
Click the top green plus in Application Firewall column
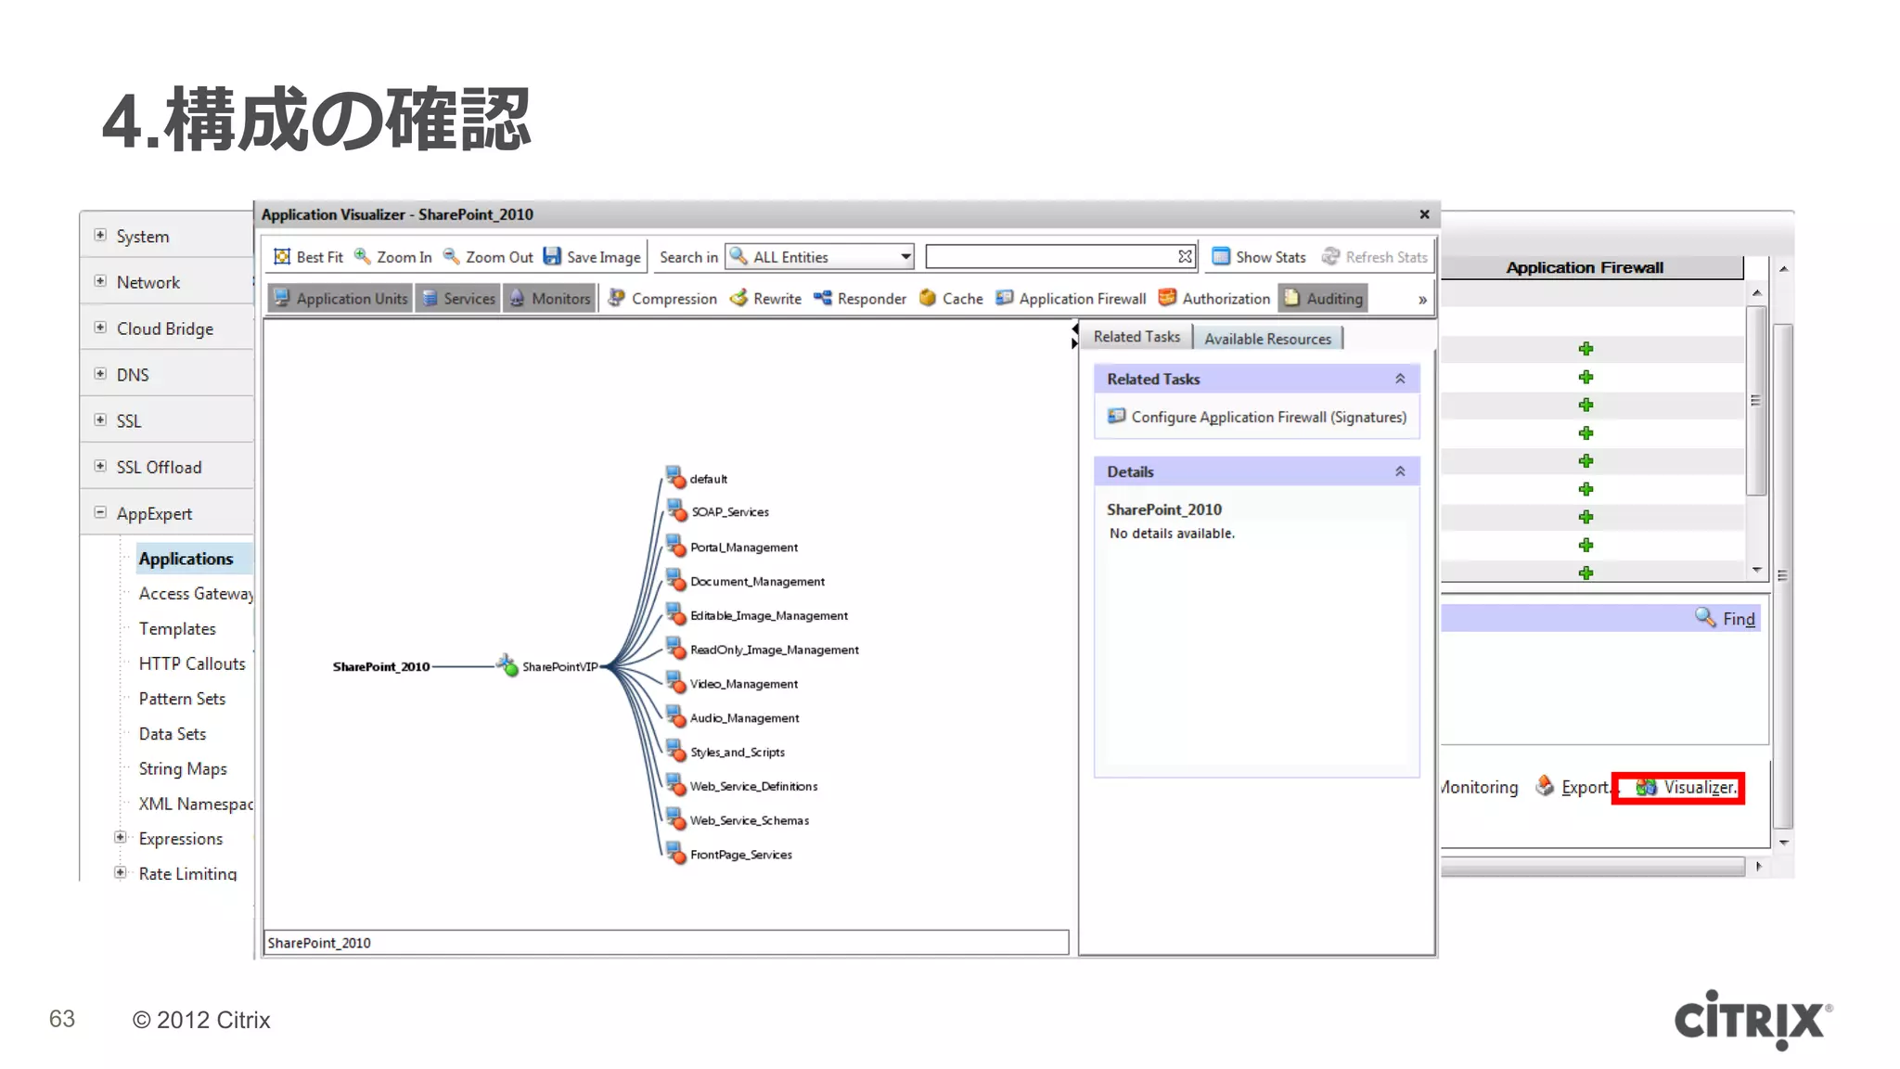[1585, 349]
